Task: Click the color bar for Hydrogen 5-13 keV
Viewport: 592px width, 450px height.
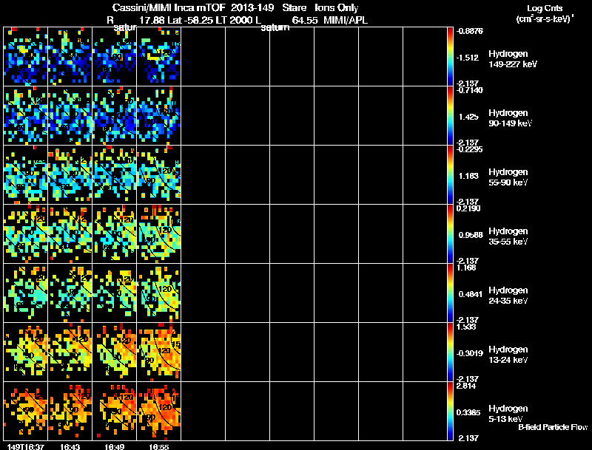Action: [450, 411]
